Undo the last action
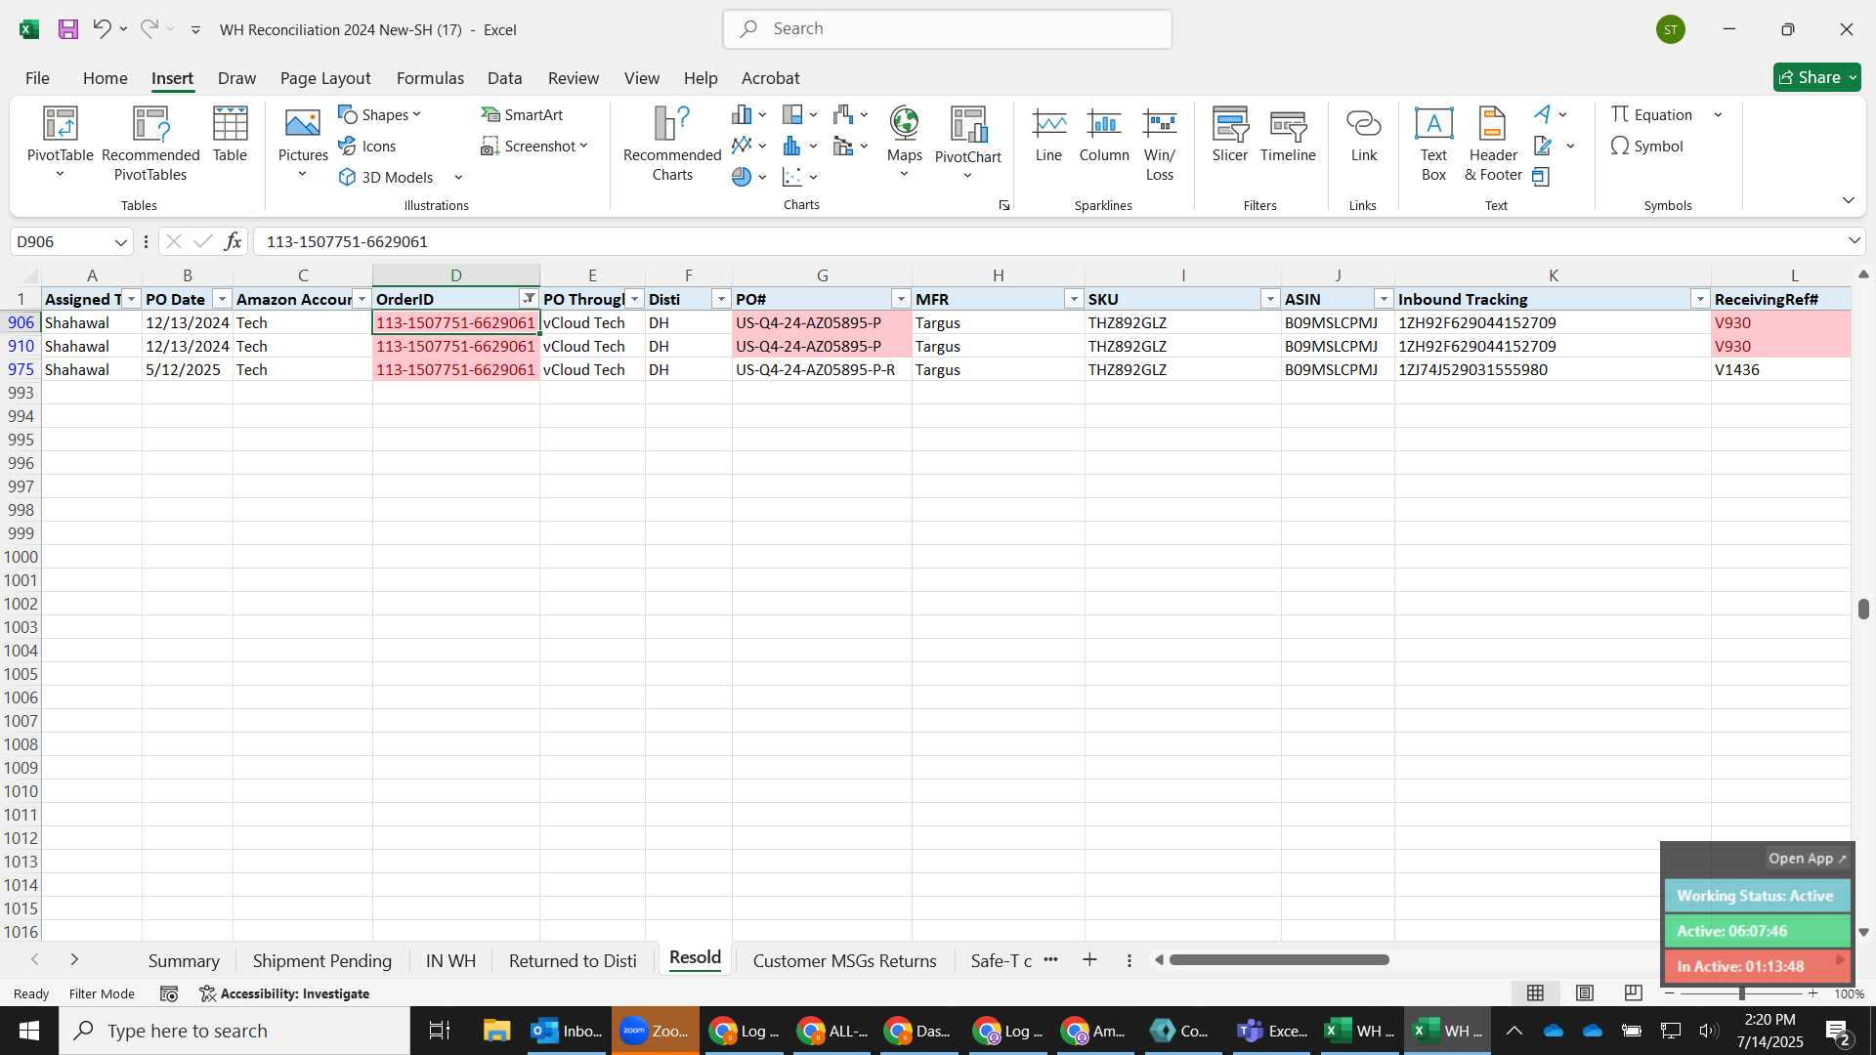Viewport: 1876px width, 1055px height. click(102, 29)
